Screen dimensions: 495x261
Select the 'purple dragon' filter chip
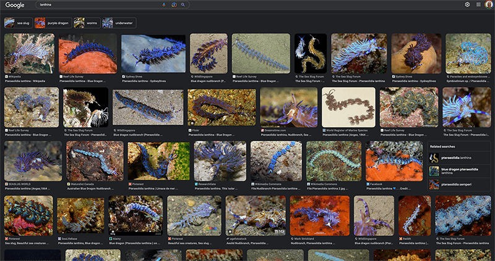pos(53,23)
